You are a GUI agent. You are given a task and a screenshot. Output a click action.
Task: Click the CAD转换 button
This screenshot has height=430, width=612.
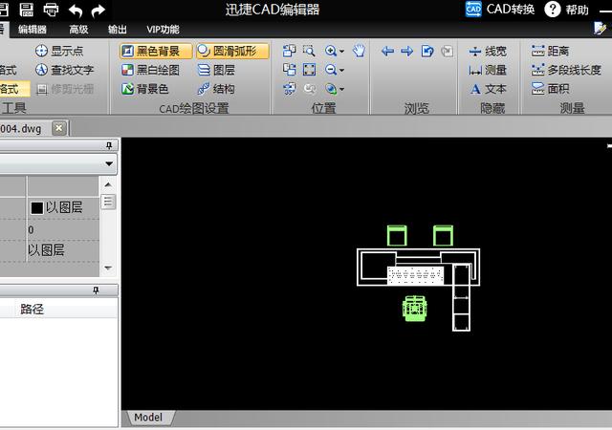(x=500, y=9)
